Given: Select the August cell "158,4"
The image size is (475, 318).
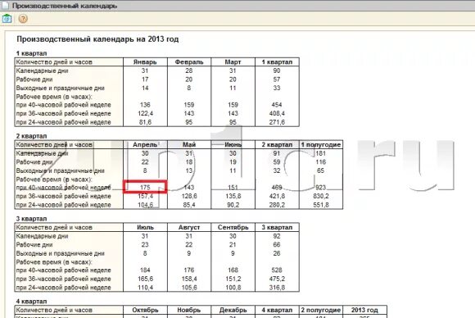Looking at the screenshot, I should (x=189, y=279).
